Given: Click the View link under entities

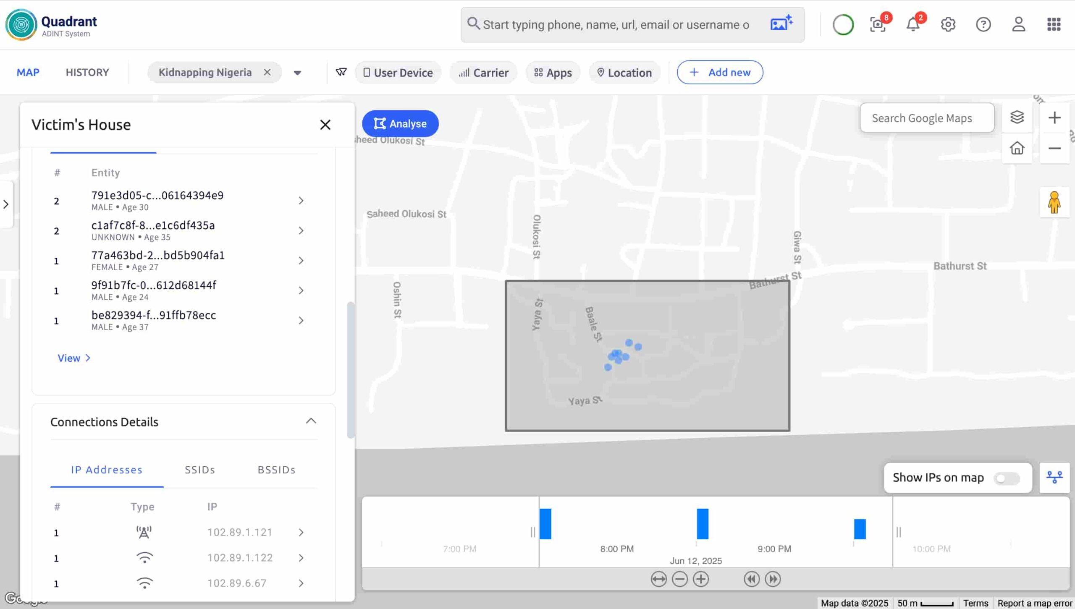Looking at the screenshot, I should [x=73, y=358].
